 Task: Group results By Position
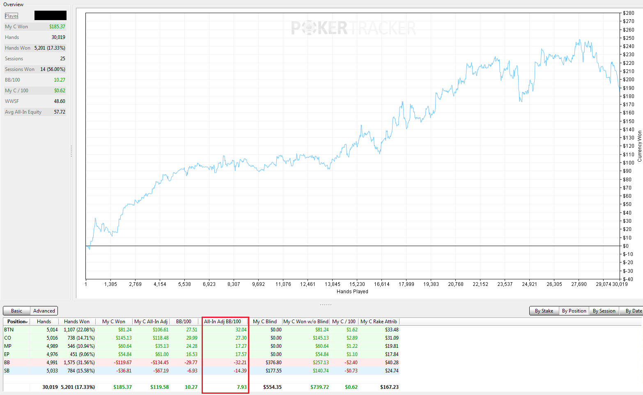pyautogui.click(x=574, y=311)
